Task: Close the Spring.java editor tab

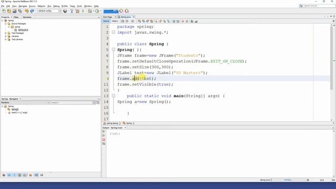Action: (133, 17)
